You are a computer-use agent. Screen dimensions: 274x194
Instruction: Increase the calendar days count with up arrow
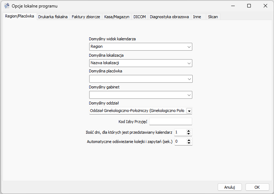[x=189, y=131]
